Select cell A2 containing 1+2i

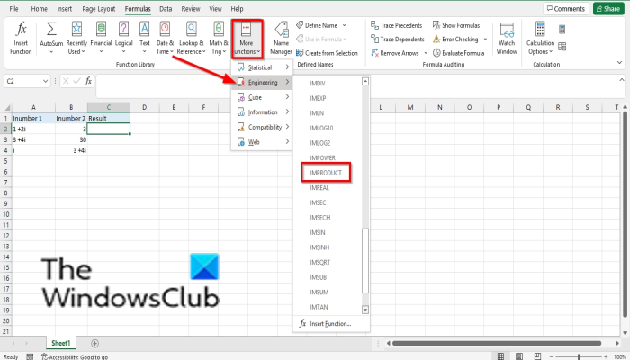tap(34, 129)
